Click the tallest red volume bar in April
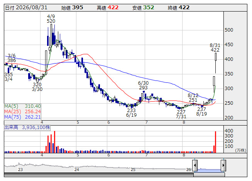This screenshot has height=181, width=252. click(55, 142)
